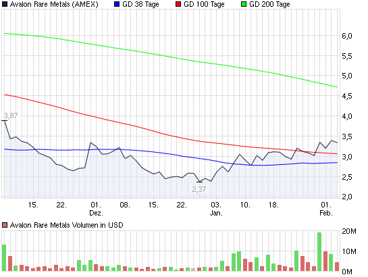The width and height of the screenshot is (368, 277).
Task: Click the 3,87 high price marker label
Action: (x=11, y=116)
